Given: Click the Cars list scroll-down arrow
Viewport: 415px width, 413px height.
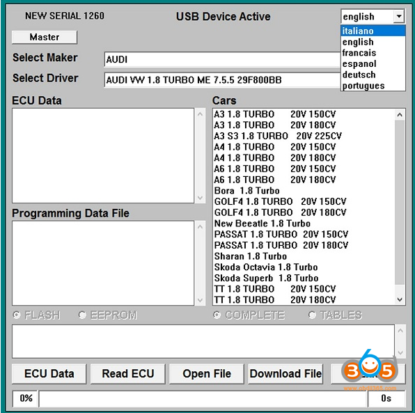Looking at the screenshot, I should [400, 299].
